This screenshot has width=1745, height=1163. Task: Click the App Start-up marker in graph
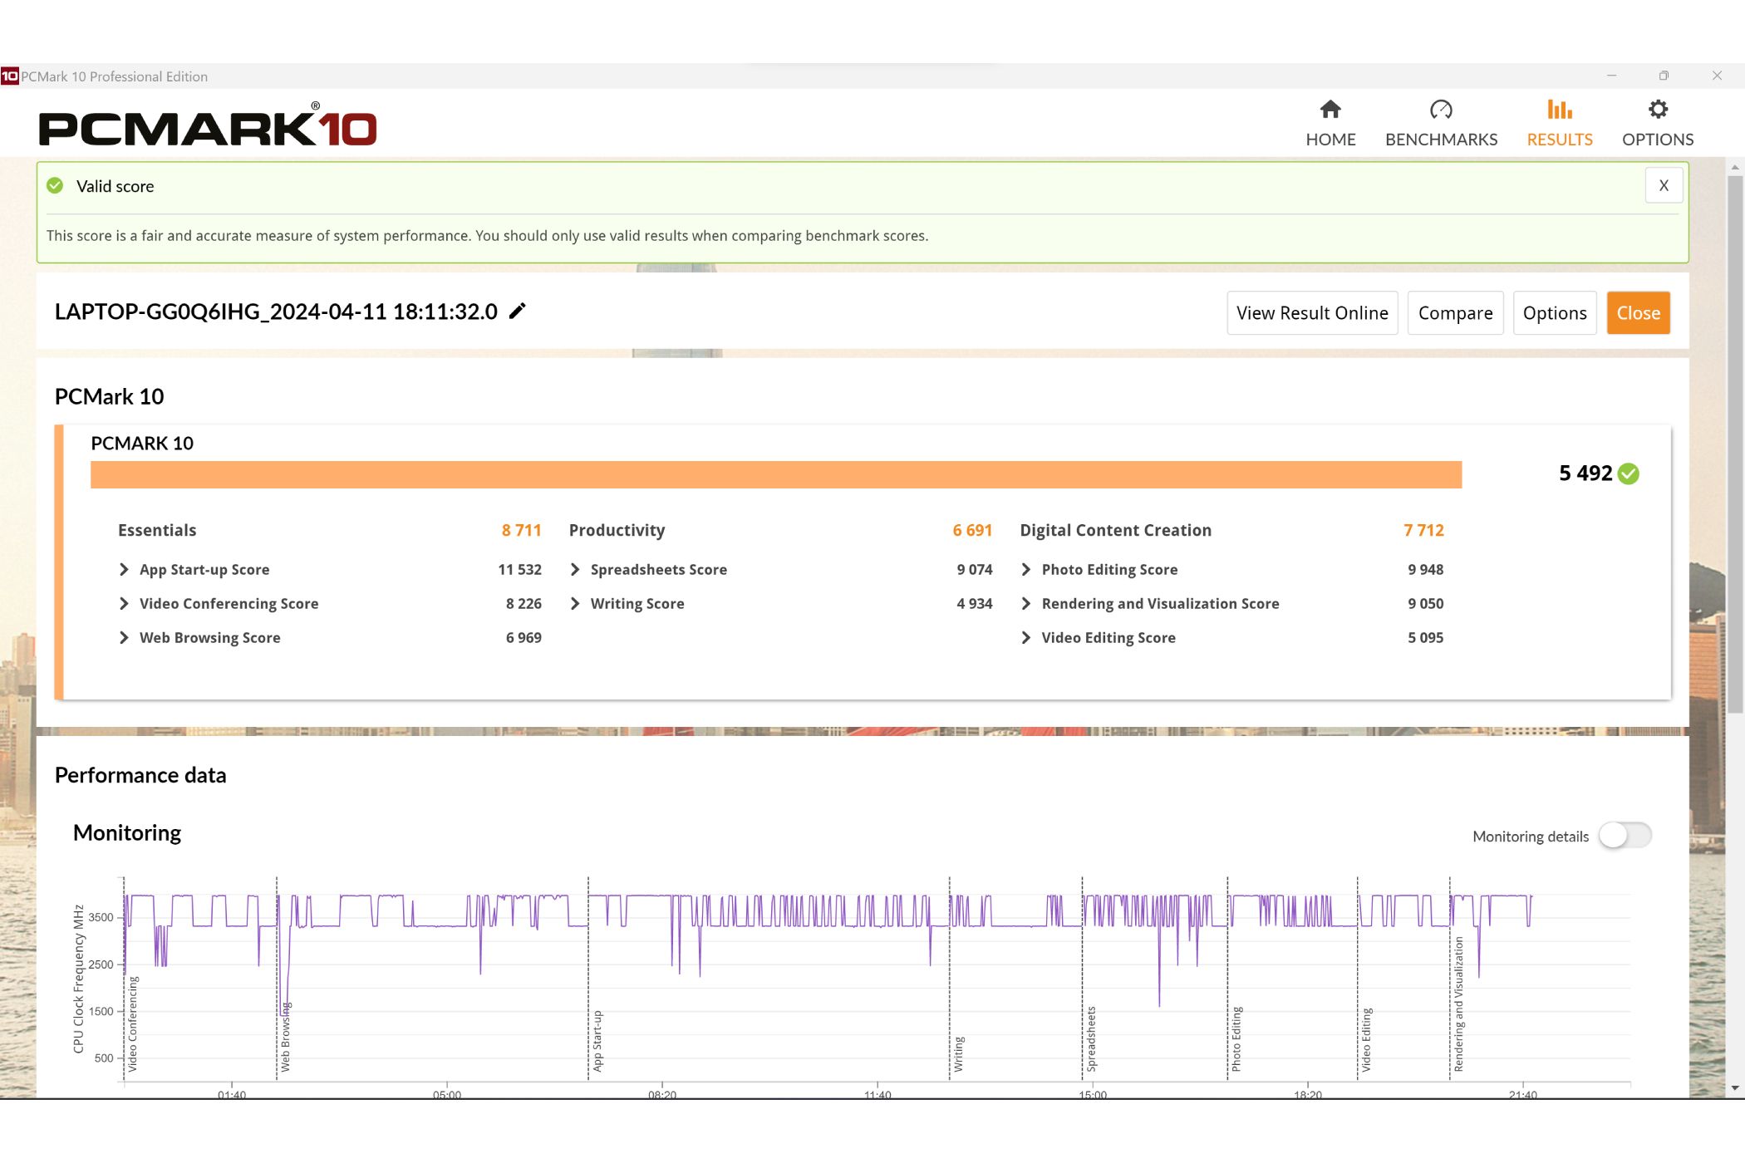[x=597, y=1041]
